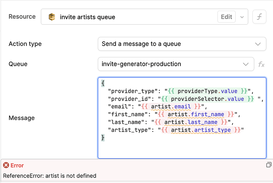This screenshot has width=273, height=183.
Task: Click the artist.last_name expression
Action: coord(191,122)
